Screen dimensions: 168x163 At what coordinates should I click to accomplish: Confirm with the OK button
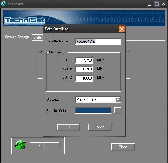point(68,127)
